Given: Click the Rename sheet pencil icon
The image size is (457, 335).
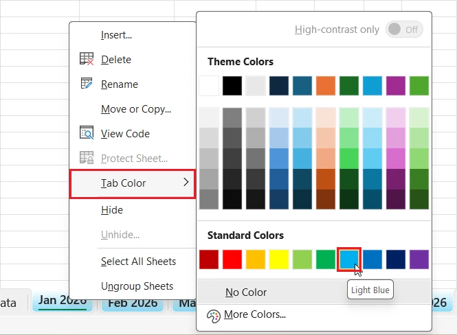Looking at the screenshot, I should tap(87, 84).
